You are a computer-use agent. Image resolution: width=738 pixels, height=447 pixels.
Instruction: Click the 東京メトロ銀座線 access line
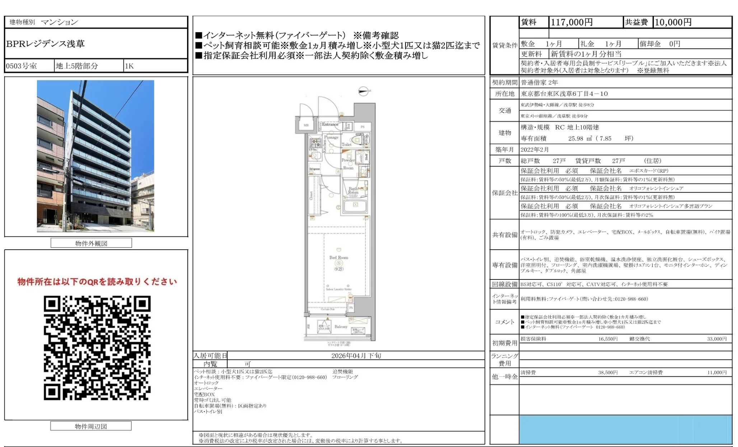click(554, 116)
